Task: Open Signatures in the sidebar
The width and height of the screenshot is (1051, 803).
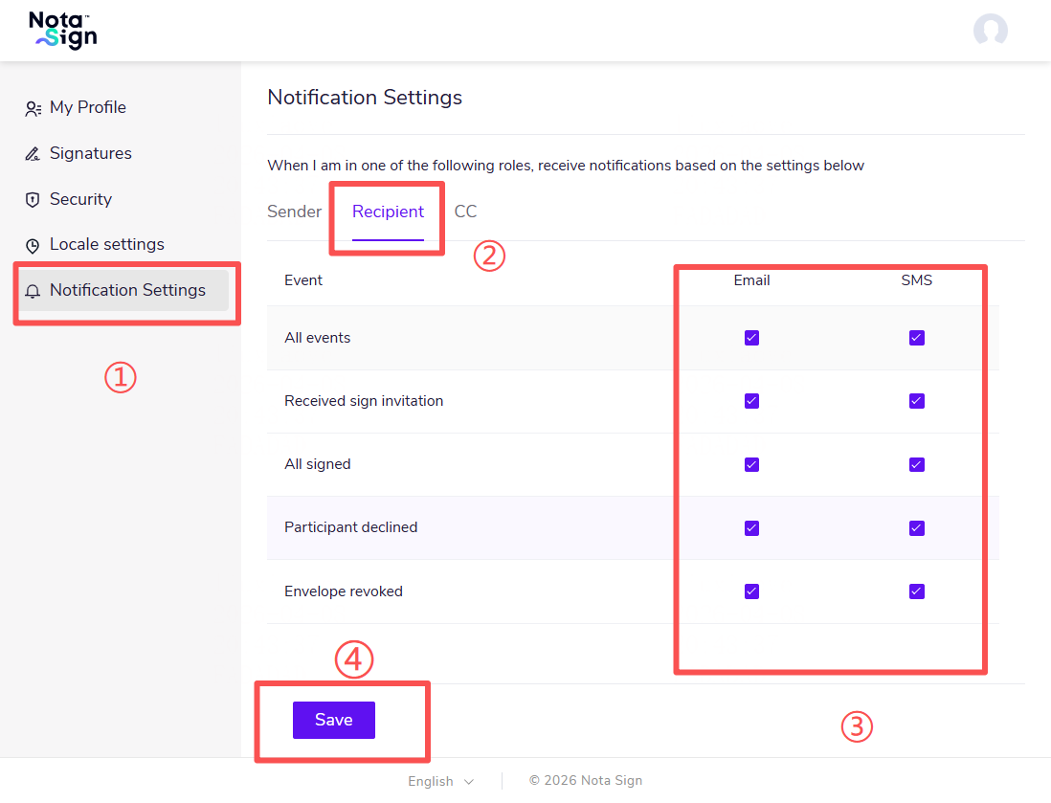Action: [x=91, y=153]
